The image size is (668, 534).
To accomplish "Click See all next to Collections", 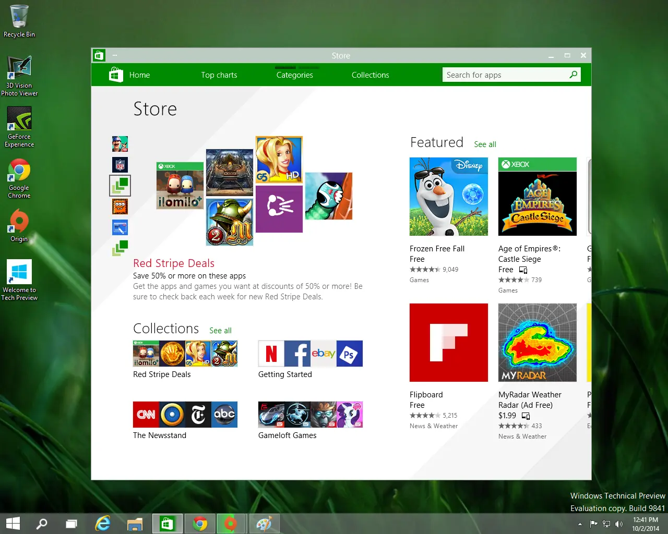I will click(x=220, y=331).
